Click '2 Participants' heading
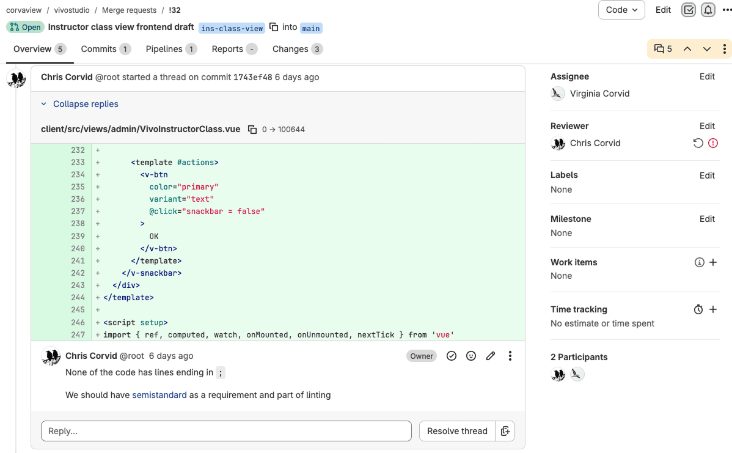Viewport: 732px width, 453px height. point(579,357)
